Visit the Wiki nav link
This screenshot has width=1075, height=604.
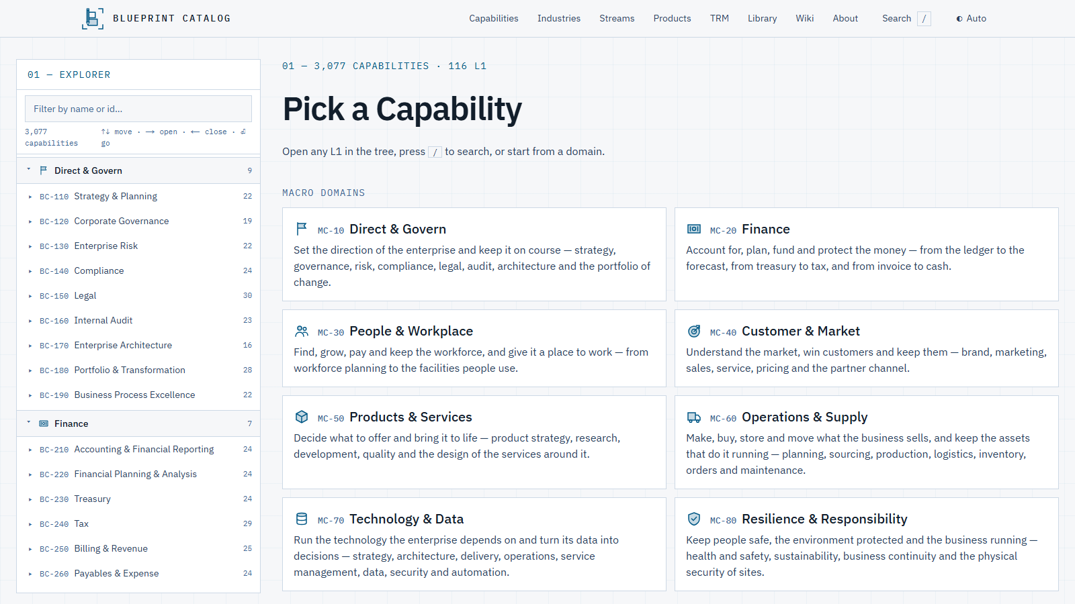point(805,19)
